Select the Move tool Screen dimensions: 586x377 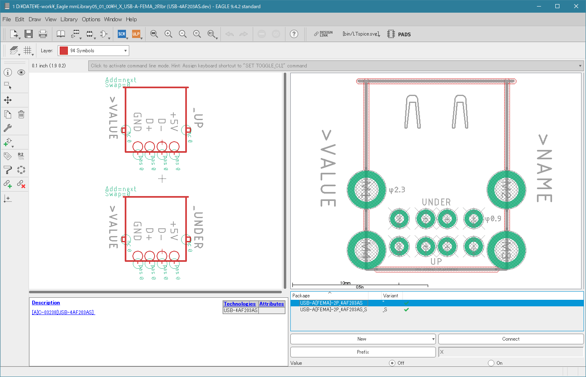8,100
